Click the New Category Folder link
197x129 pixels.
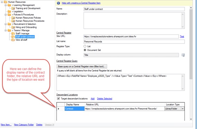click(x=24, y=125)
